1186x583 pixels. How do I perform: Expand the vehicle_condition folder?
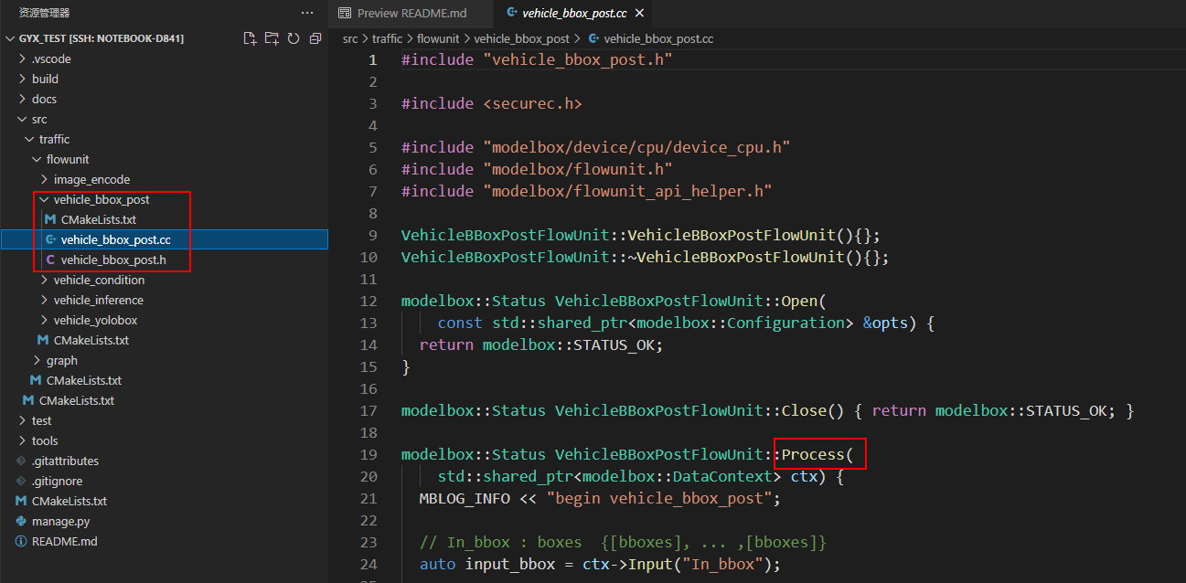pos(165,281)
